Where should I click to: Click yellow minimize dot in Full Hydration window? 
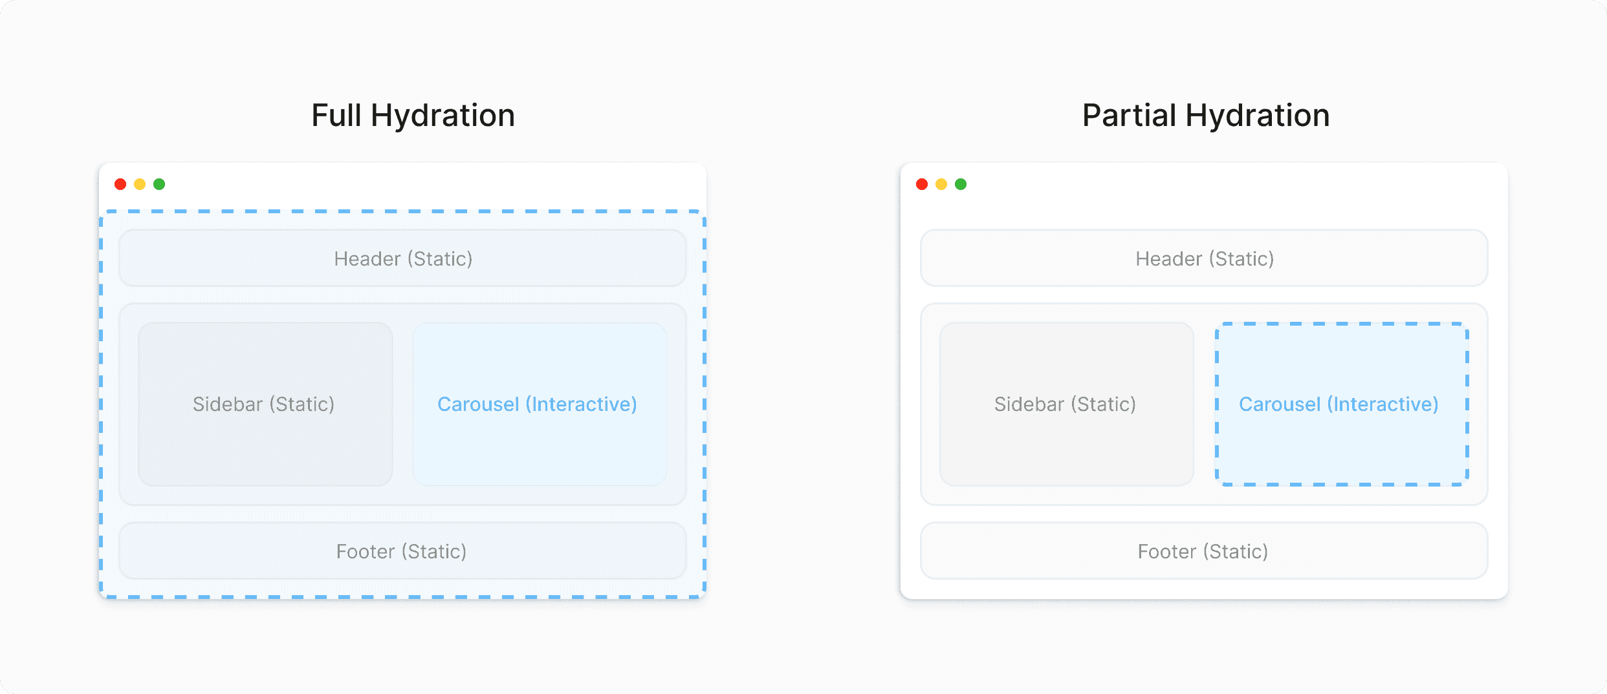pos(140,184)
